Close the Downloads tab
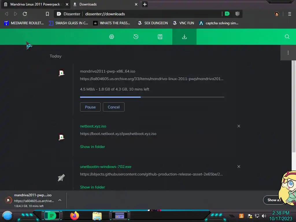This screenshot has height=222, width=296. pyautogui.click(x=136, y=4)
